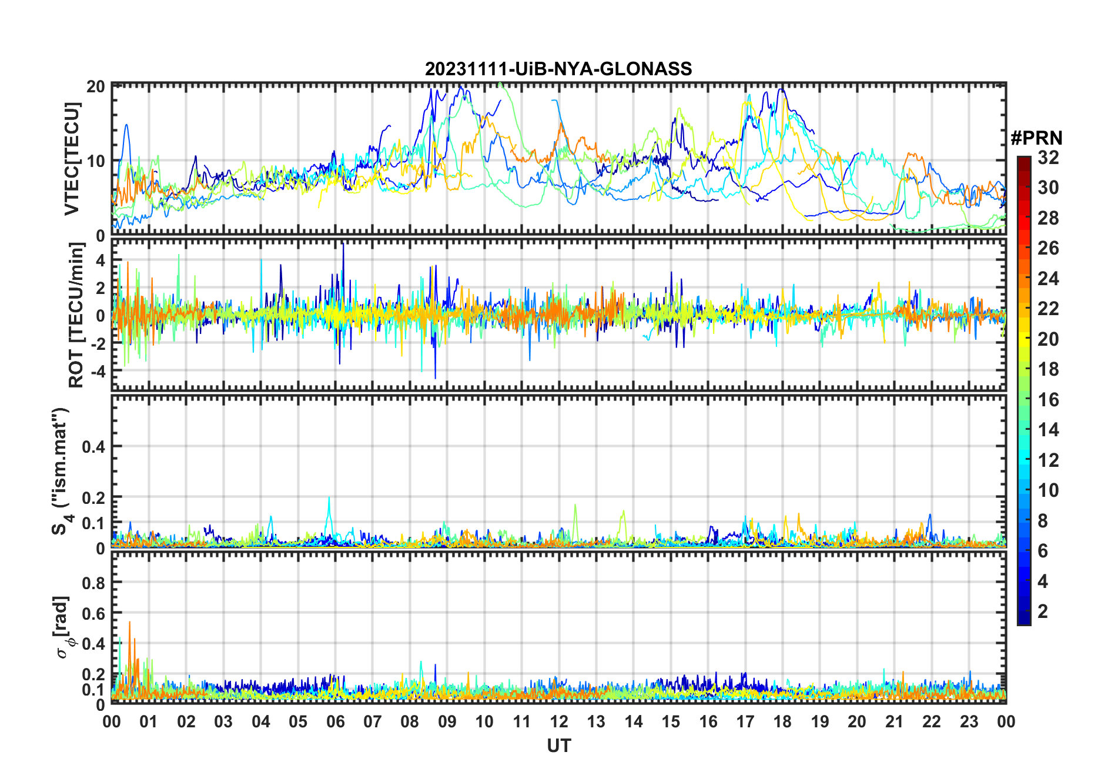Image resolution: width=1118 pixels, height=782 pixels.
Task: Click the 0.2 tick on the S4 axis
Action: 94,497
